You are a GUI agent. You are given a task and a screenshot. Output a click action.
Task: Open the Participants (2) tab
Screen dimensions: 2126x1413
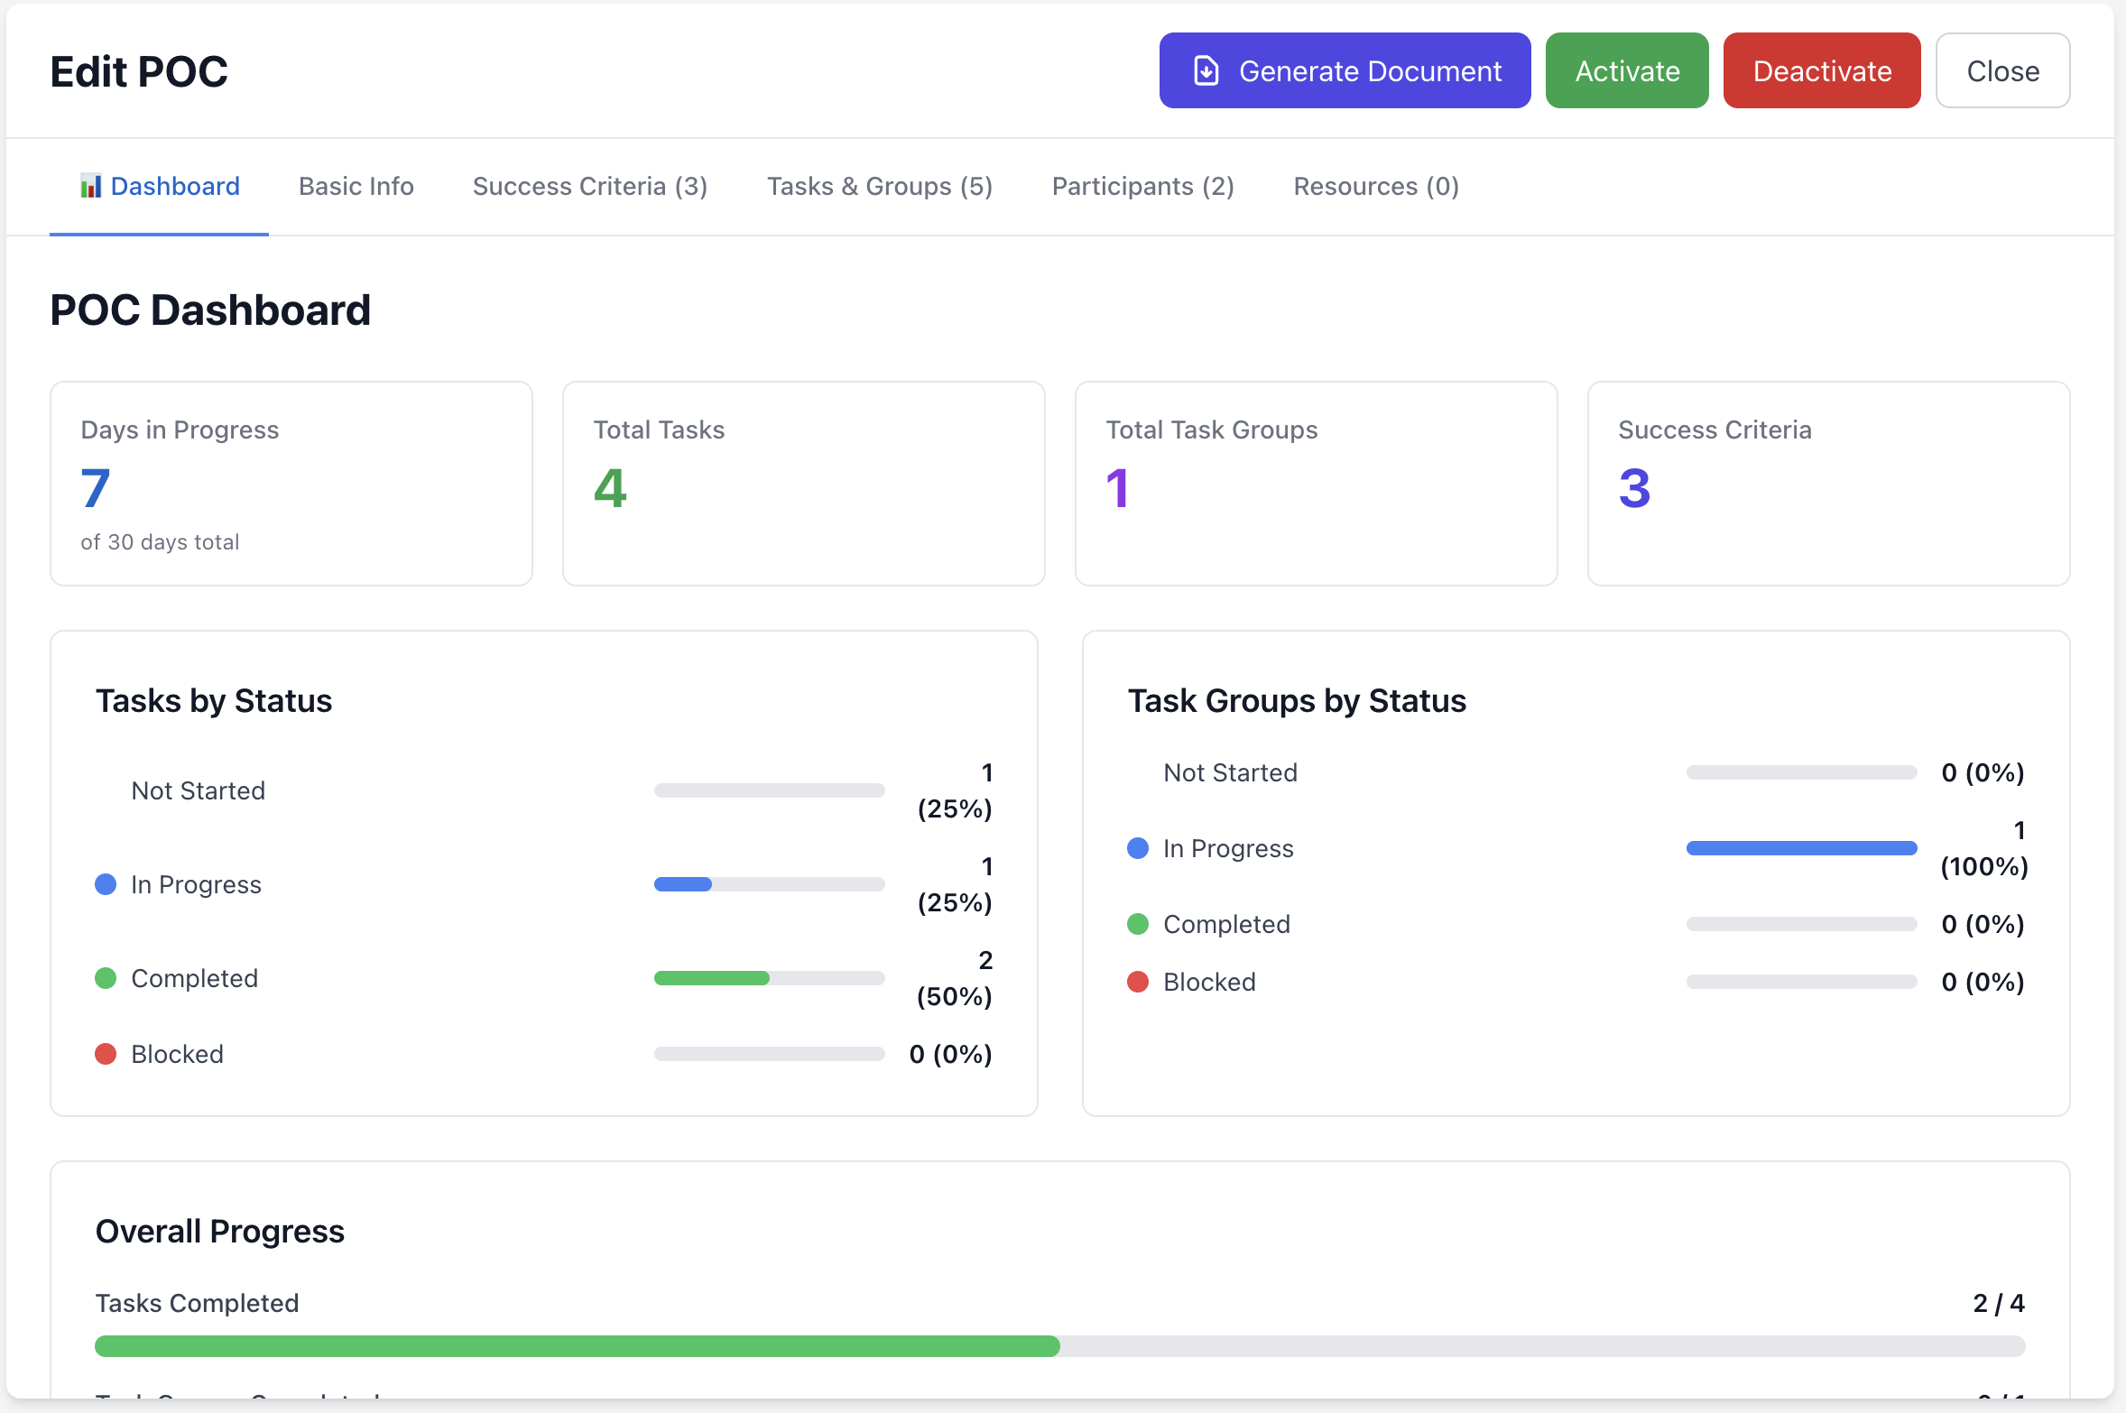[x=1142, y=186]
